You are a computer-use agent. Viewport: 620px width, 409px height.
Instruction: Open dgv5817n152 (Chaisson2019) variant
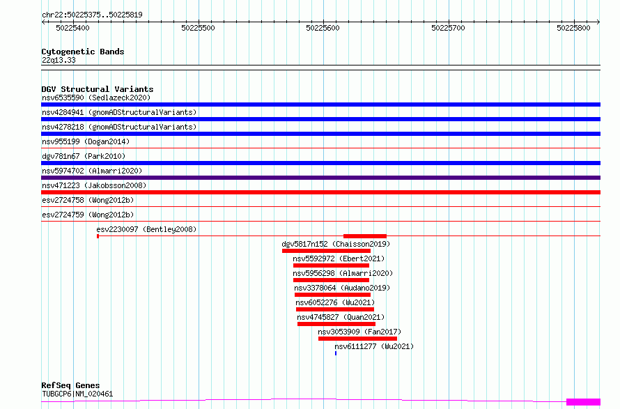(x=336, y=244)
